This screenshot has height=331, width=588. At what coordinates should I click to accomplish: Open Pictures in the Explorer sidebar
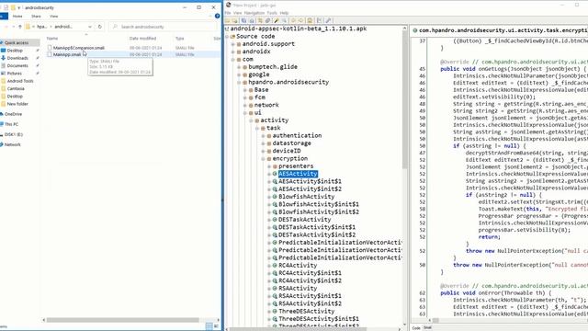(15, 74)
